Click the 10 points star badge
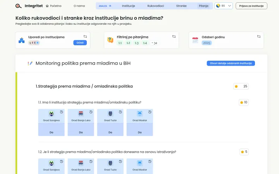Viewport: 279px width, 174px height. 244,102
